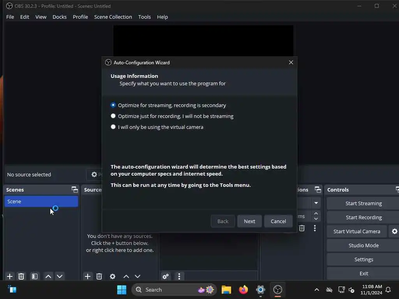Move scene down arrow in Scenes dock
The image size is (399, 299).
pos(60,276)
